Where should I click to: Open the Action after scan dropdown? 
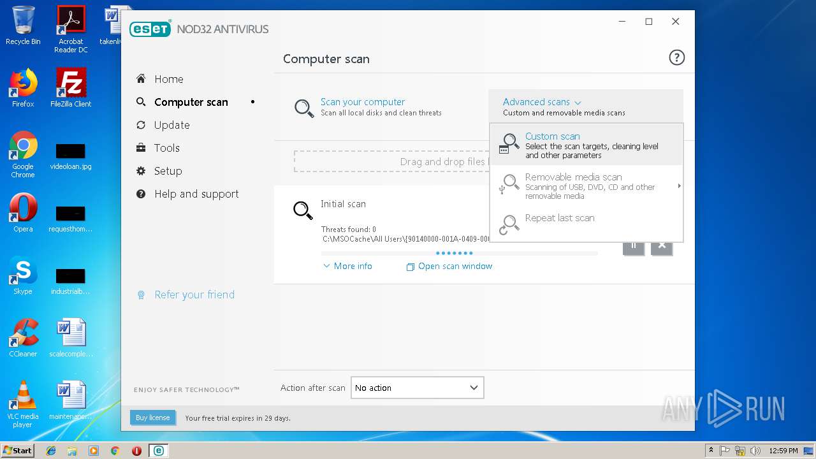418,388
